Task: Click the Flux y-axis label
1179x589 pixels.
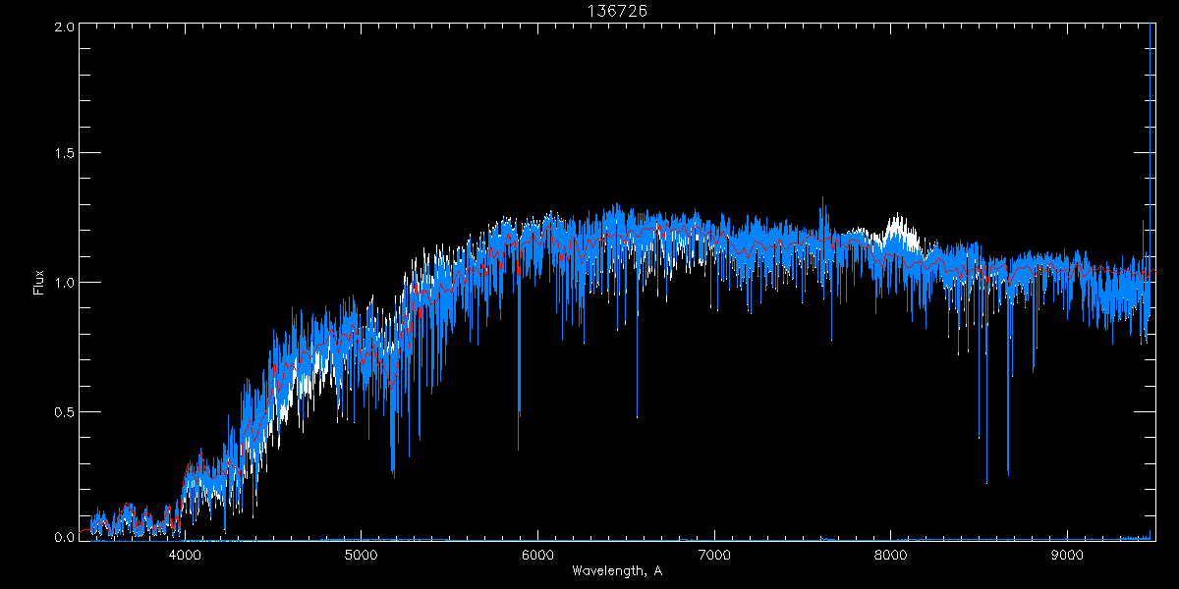Action: pyautogui.click(x=39, y=282)
